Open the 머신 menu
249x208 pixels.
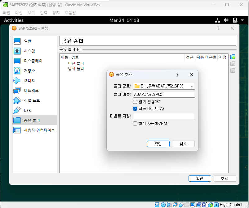pyautogui.click(x=19, y=13)
